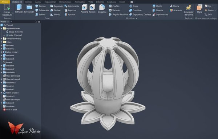Expand the Extrusión1 feature node
This screenshot has width=218, height=139.
coord(1,45)
